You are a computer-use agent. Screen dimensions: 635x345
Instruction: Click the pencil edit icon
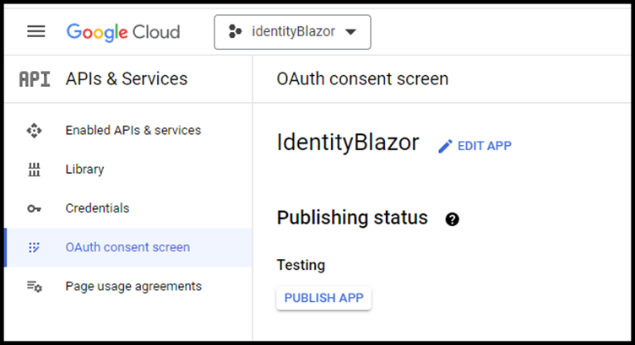445,147
